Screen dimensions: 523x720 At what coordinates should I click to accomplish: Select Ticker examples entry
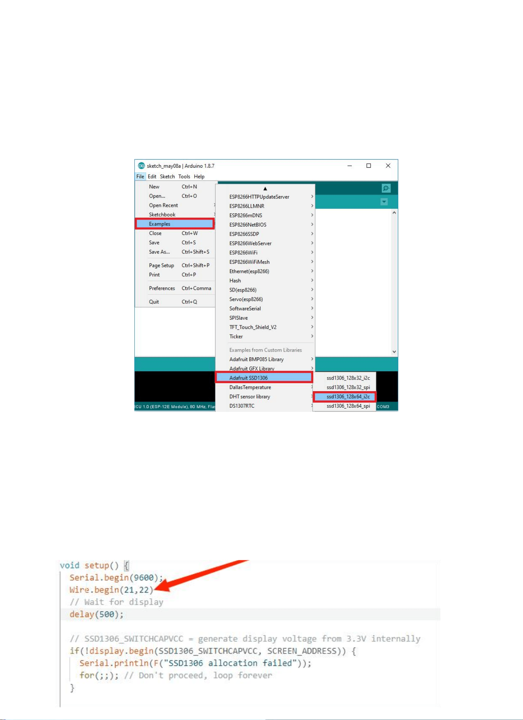[265, 337]
